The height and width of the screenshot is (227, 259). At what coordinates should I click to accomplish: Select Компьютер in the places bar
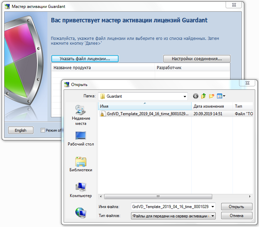point(80,190)
